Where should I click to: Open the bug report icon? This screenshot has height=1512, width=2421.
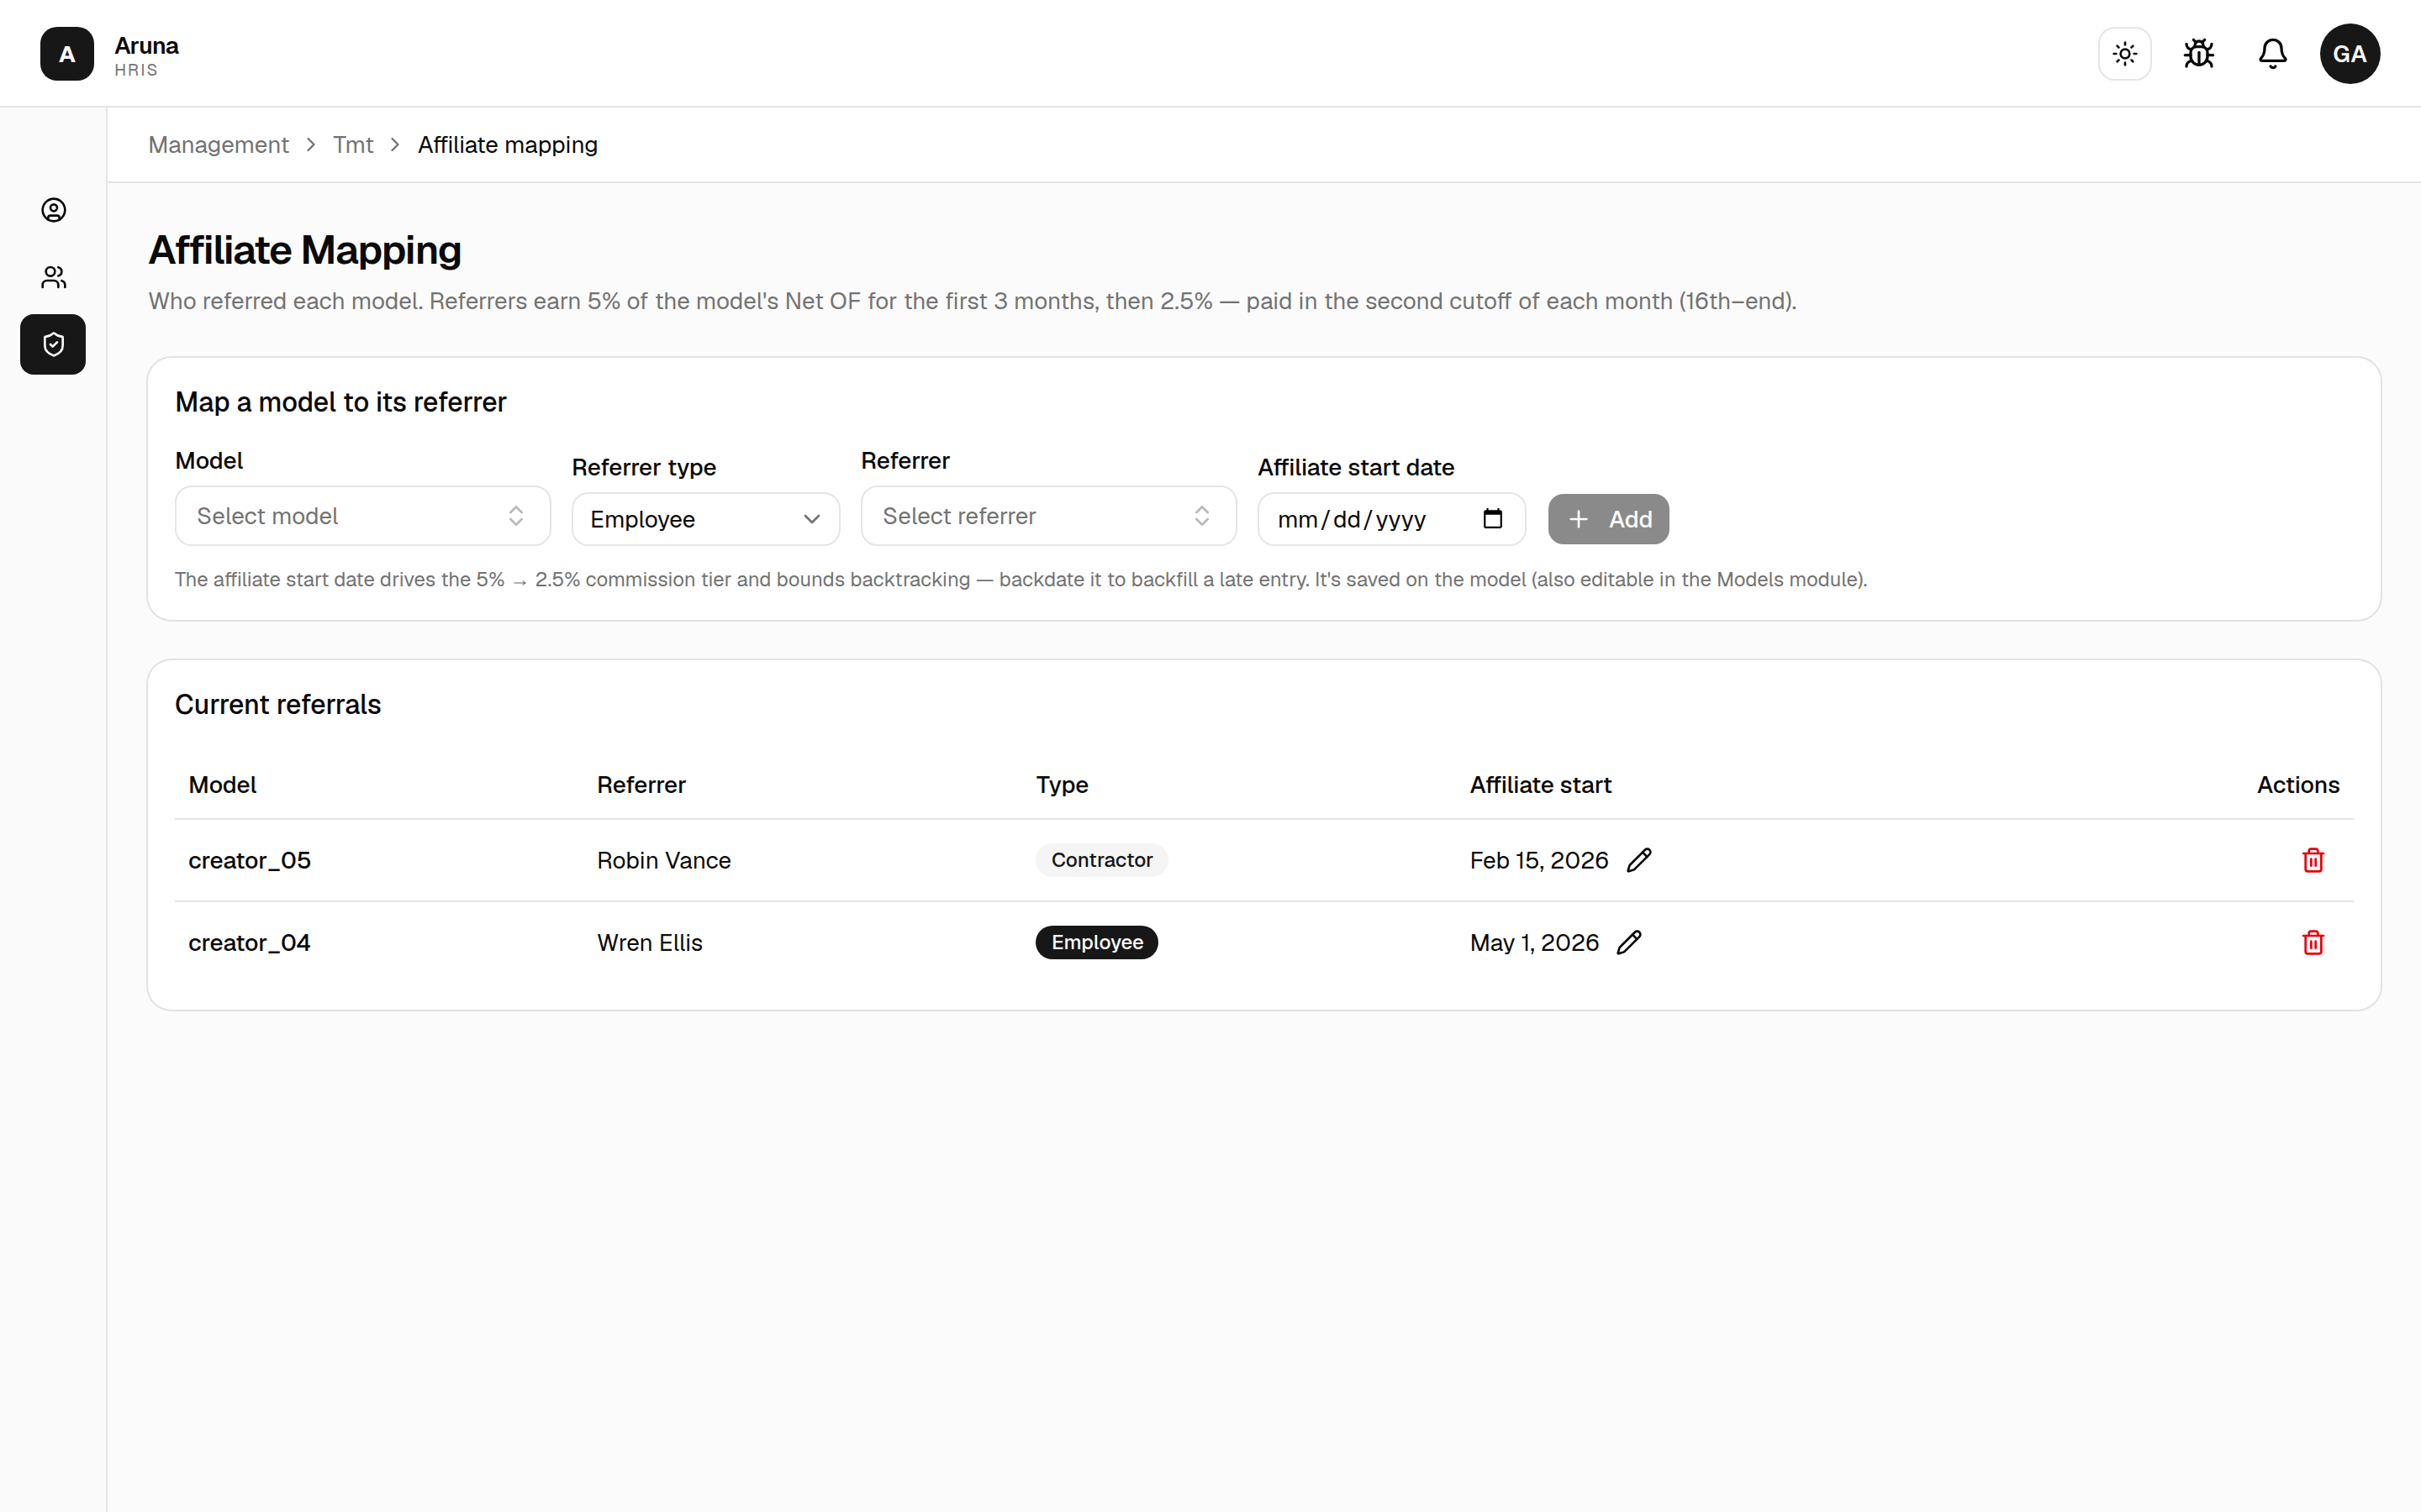tap(2199, 54)
